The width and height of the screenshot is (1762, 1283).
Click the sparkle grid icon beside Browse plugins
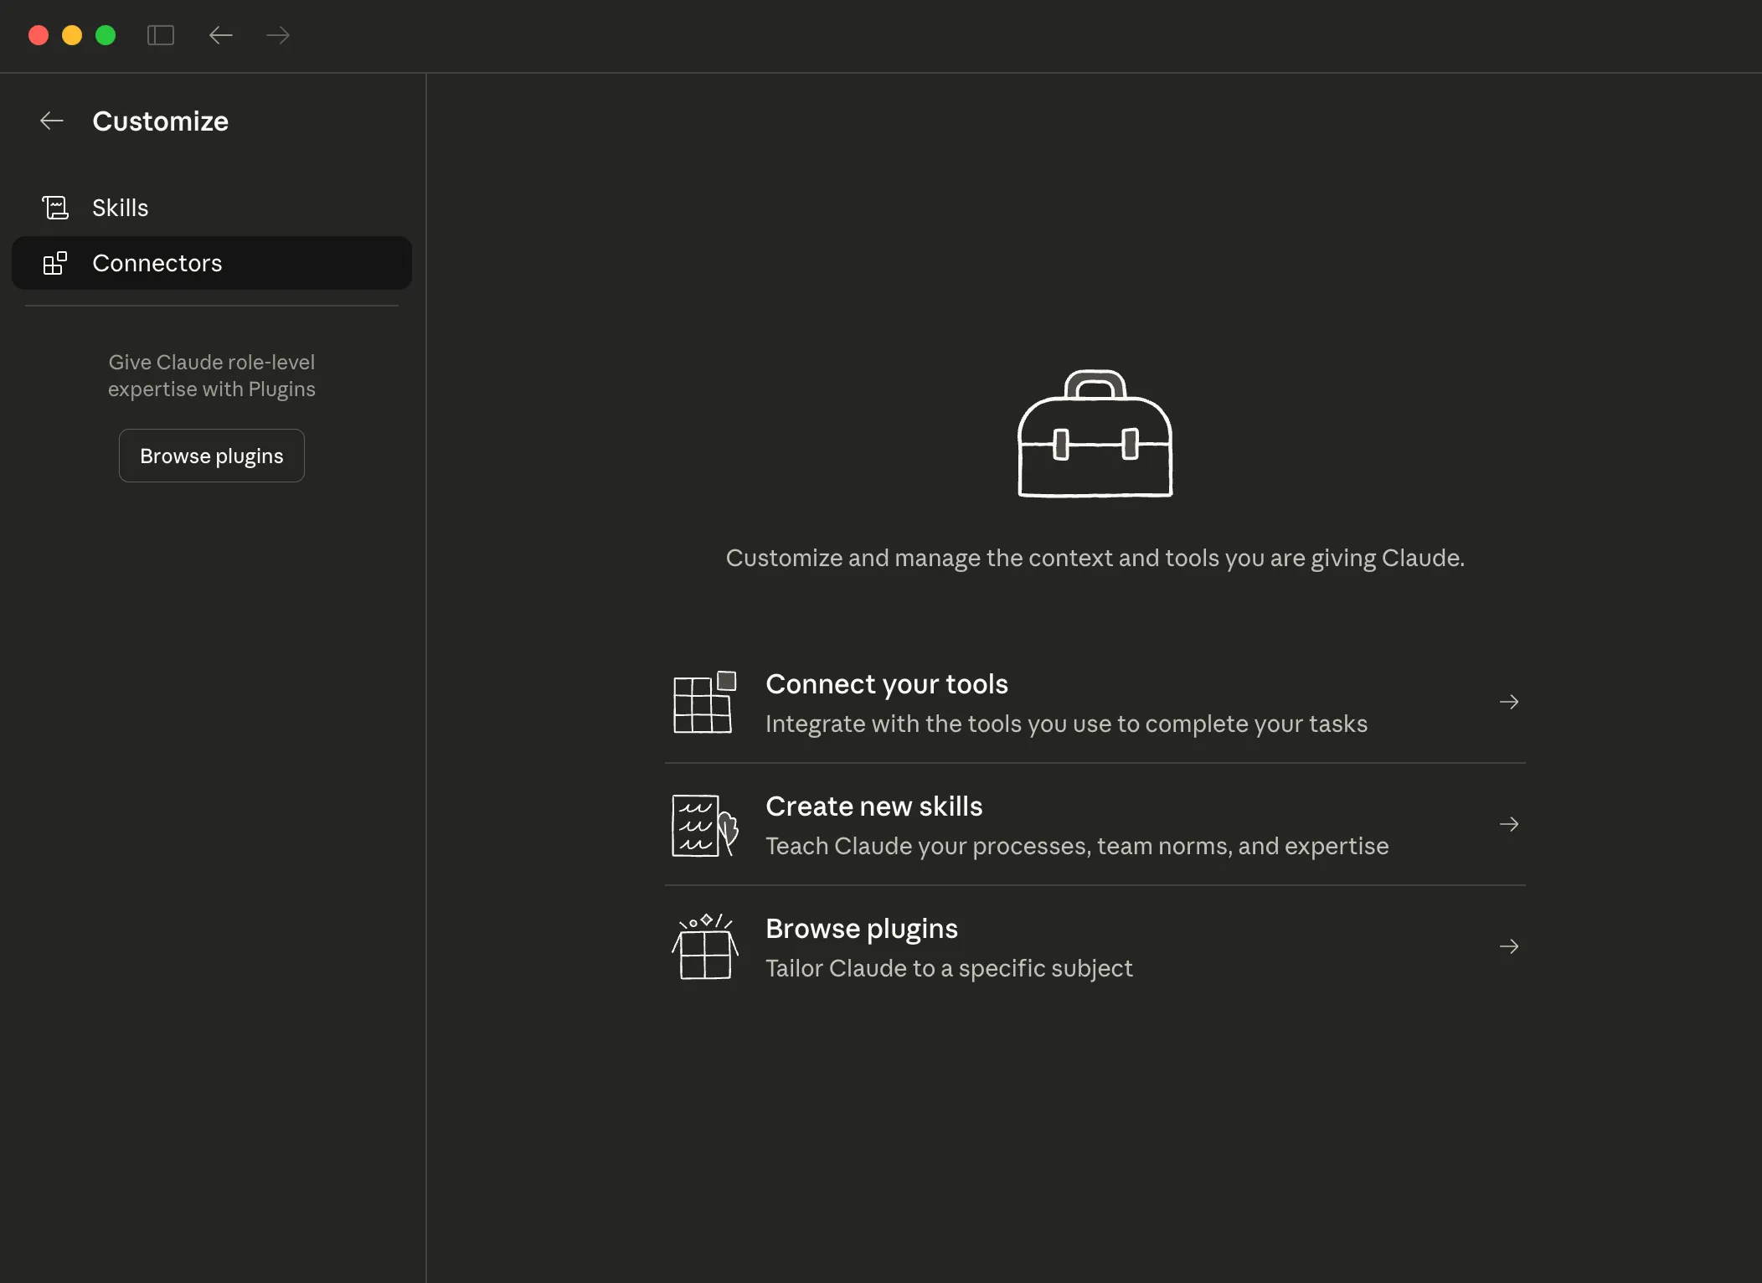pos(703,946)
